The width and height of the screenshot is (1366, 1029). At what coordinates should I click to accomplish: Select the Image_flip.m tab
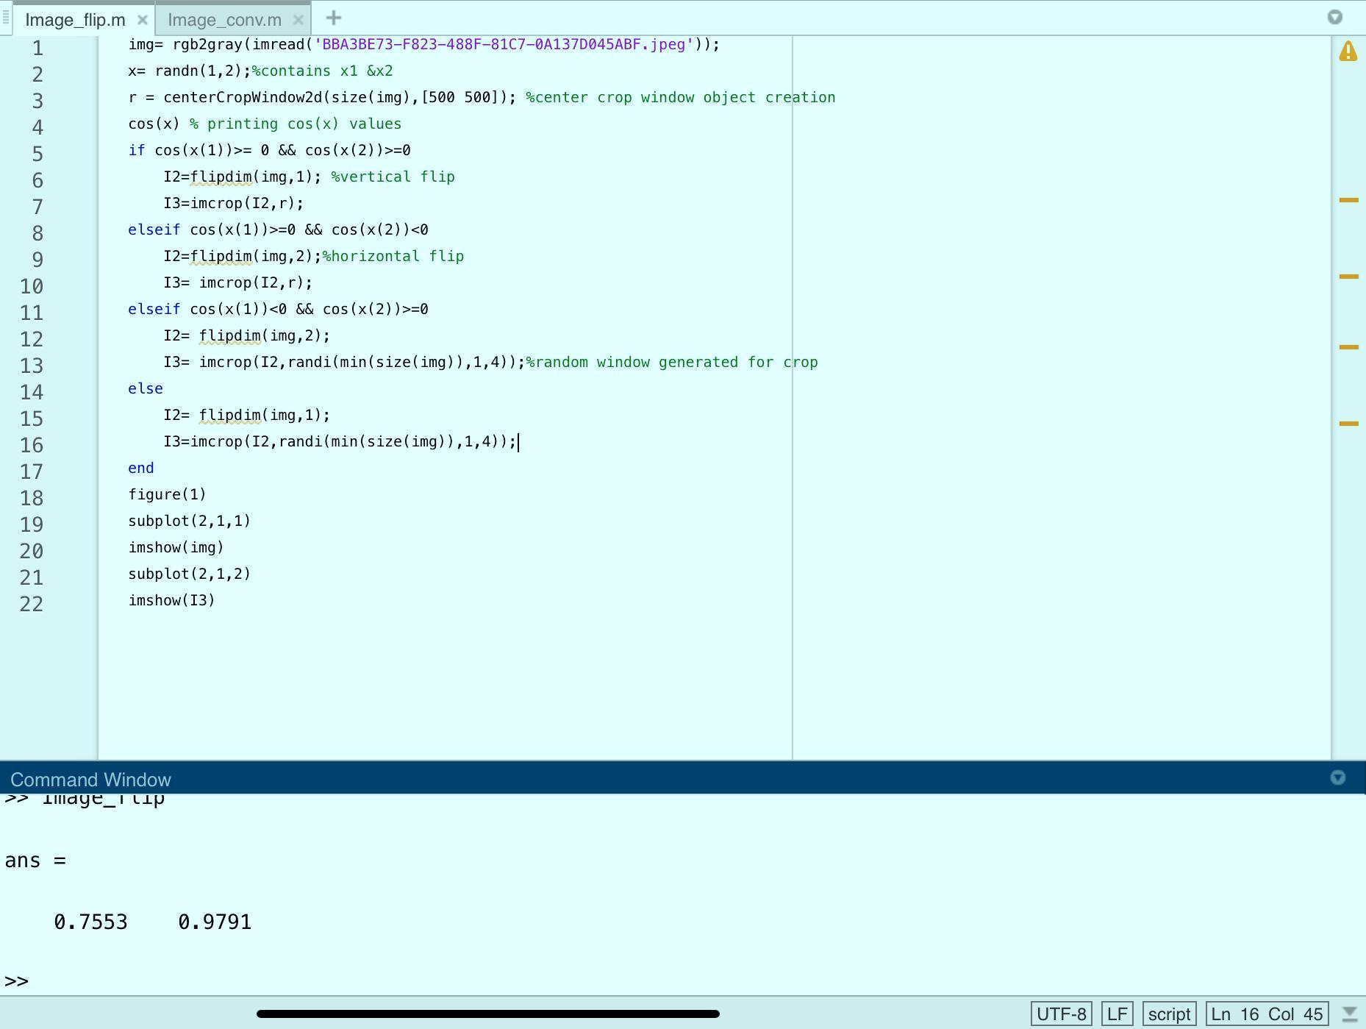pos(75,20)
